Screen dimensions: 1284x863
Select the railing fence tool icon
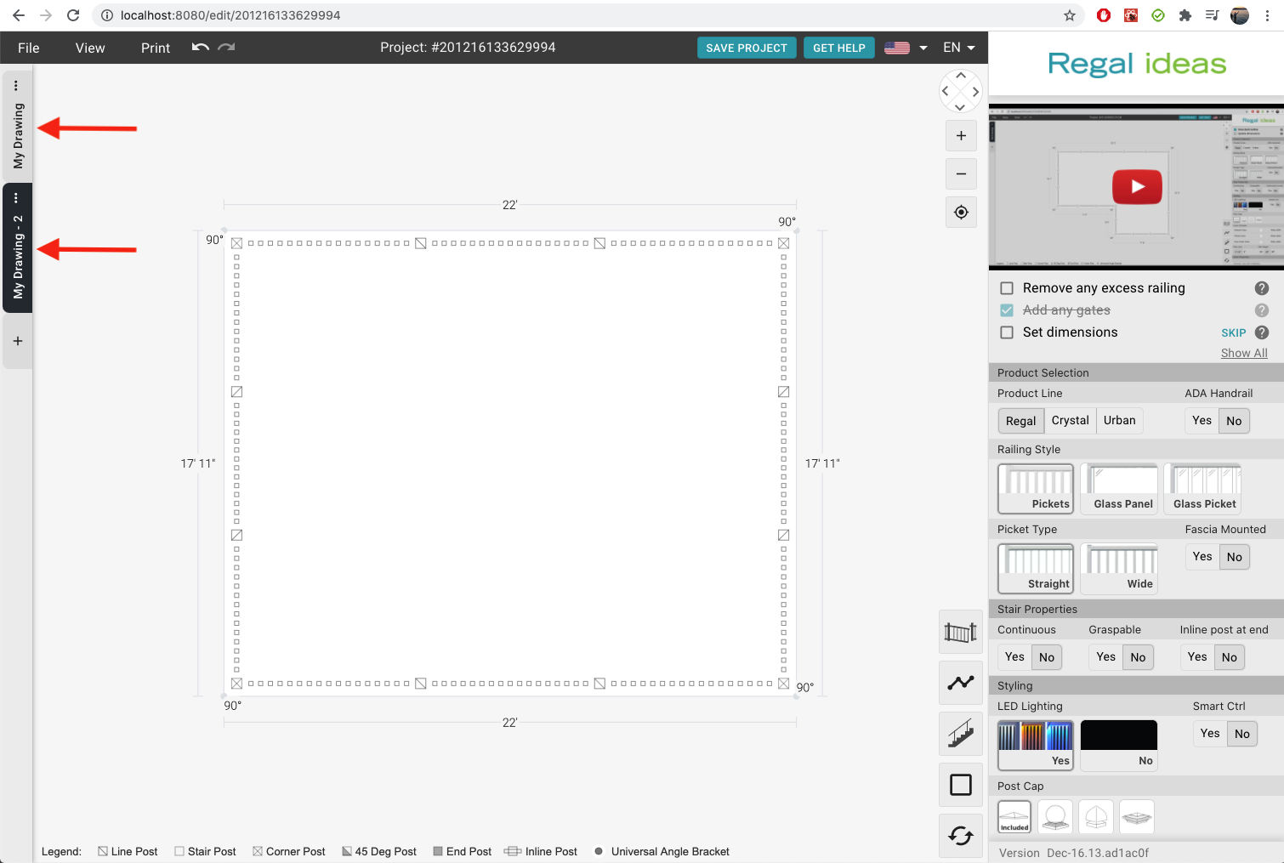tap(961, 633)
